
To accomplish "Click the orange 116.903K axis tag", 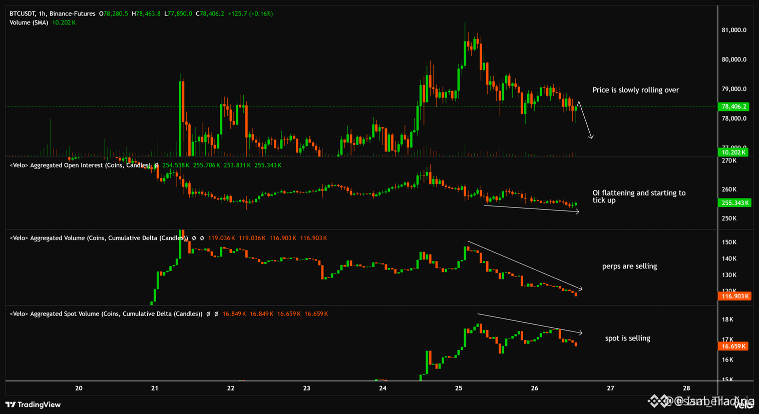I will pos(734,296).
